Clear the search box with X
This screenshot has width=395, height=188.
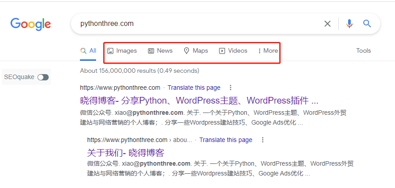[x=327, y=24]
